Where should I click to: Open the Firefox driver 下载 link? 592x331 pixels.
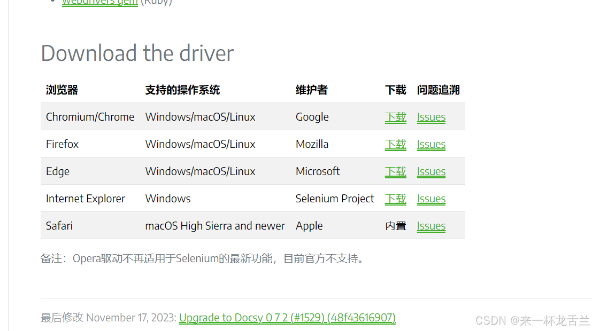point(395,144)
